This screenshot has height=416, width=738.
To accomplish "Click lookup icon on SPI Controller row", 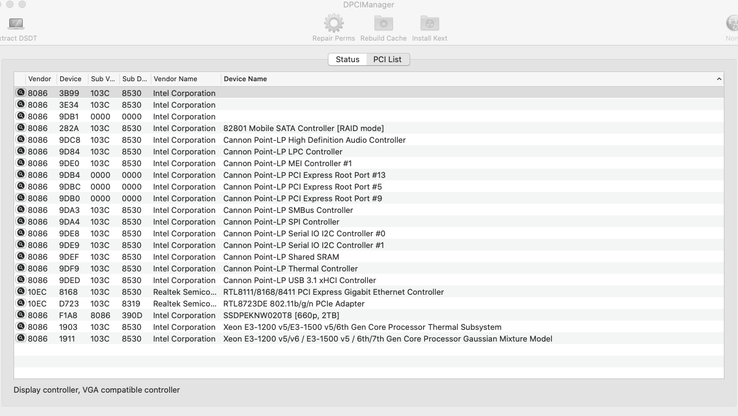I will pos(21,221).
